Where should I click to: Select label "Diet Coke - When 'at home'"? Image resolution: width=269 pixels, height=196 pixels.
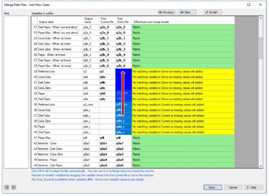coord(55,44)
